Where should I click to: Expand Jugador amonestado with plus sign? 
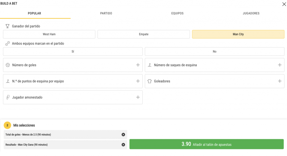138,97
